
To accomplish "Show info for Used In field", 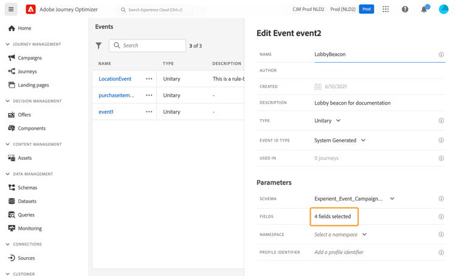I will coord(441,158).
